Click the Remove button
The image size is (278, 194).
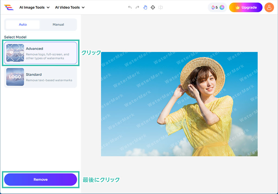tap(41, 179)
